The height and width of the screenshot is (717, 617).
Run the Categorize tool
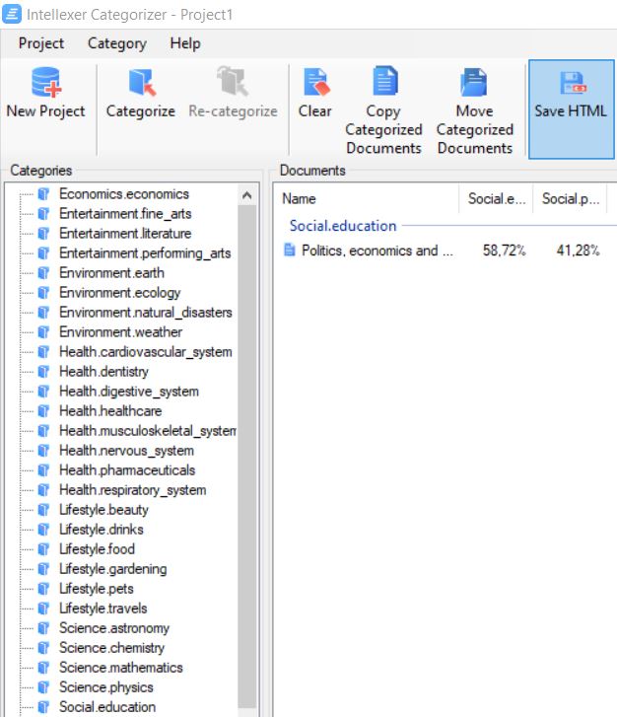(141, 94)
